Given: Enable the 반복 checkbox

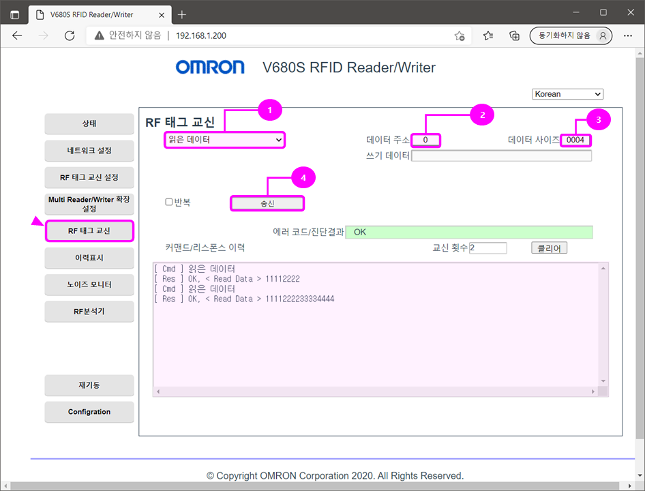Looking at the screenshot, I should pyautogui.click(x=168, y=202).
